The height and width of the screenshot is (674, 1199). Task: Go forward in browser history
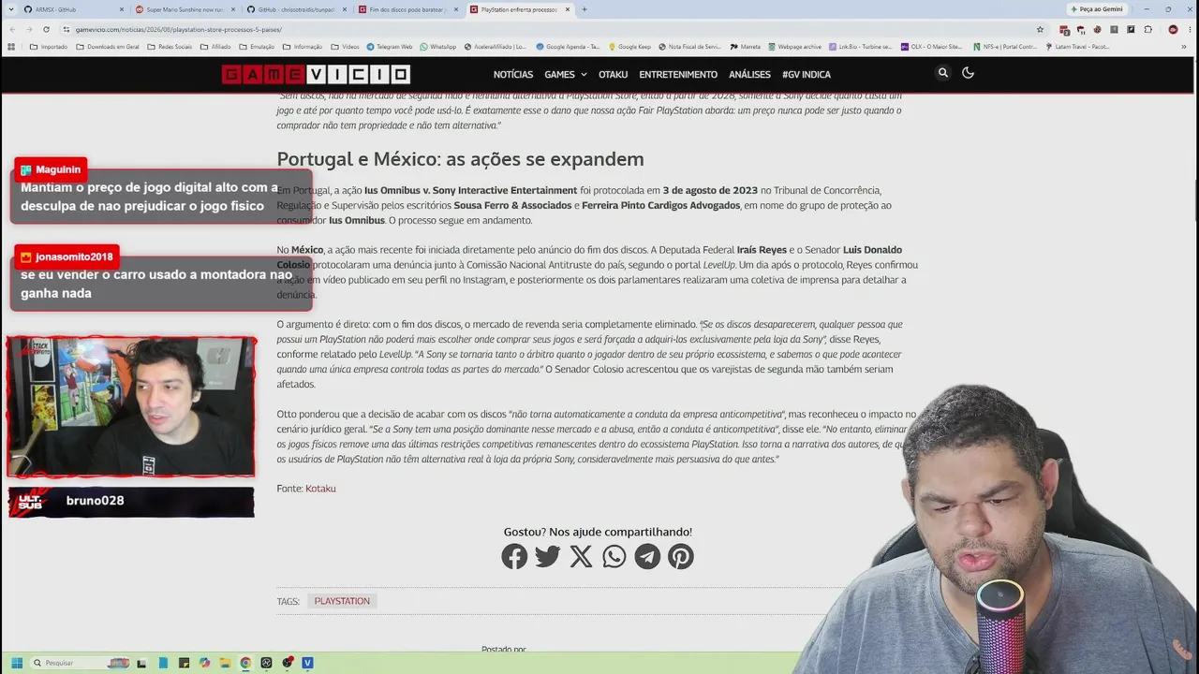31,29
